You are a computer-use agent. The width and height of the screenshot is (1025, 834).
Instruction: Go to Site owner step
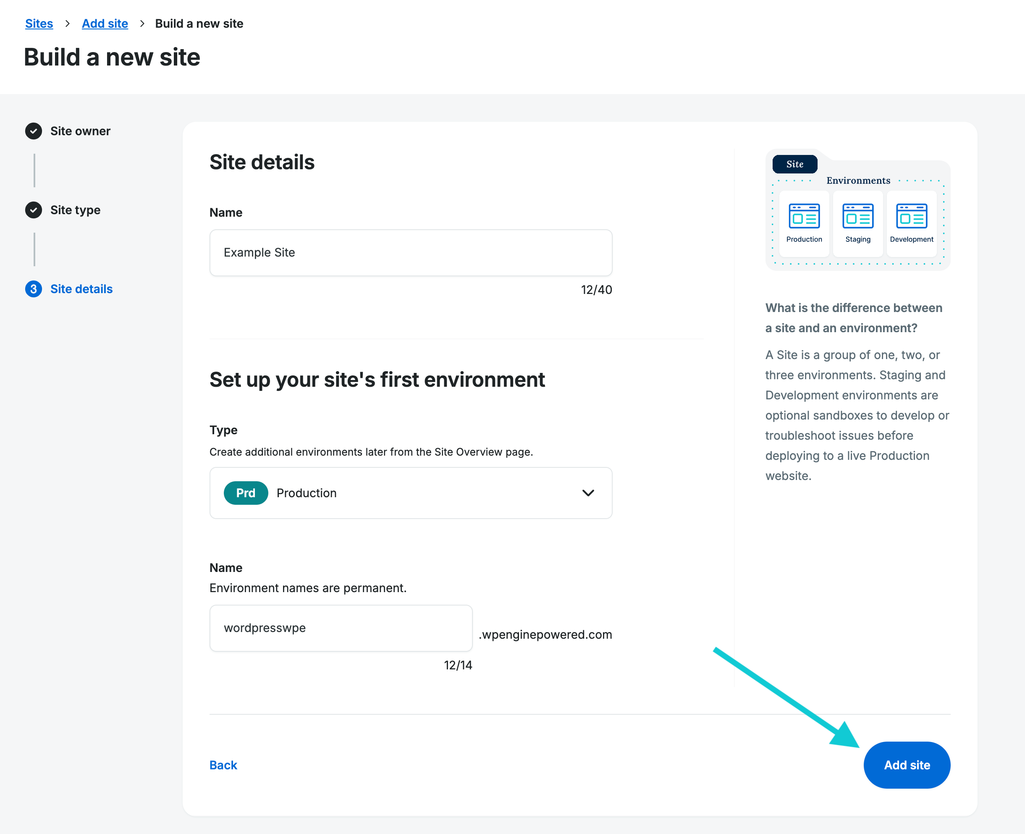point(80,131)
